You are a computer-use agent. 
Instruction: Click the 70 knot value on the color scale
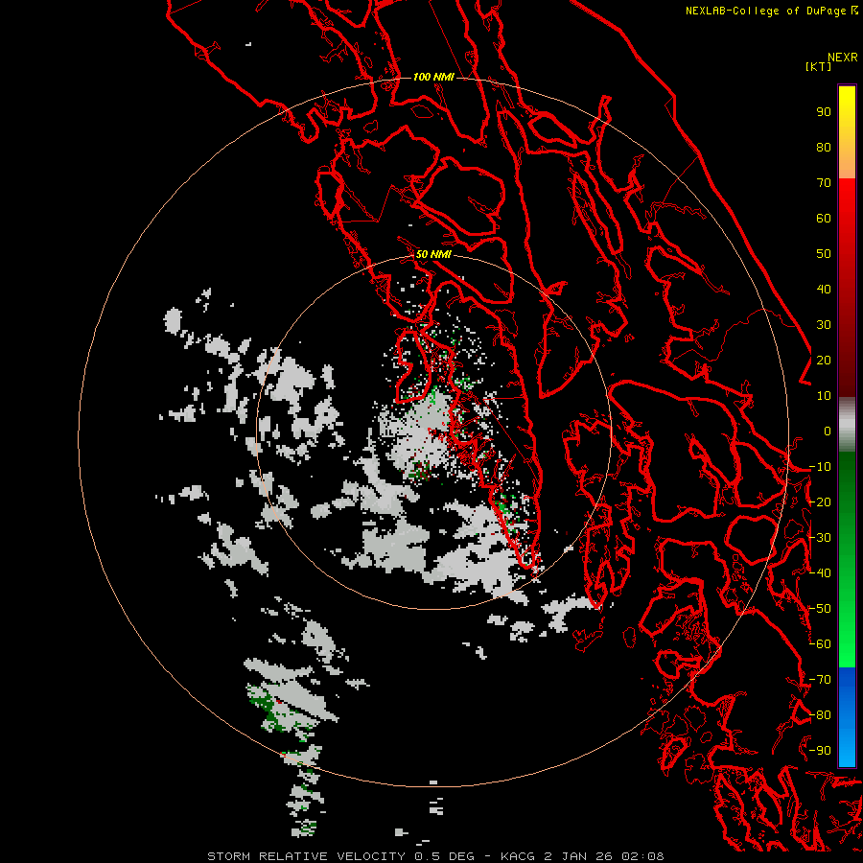tap(824, 183)
